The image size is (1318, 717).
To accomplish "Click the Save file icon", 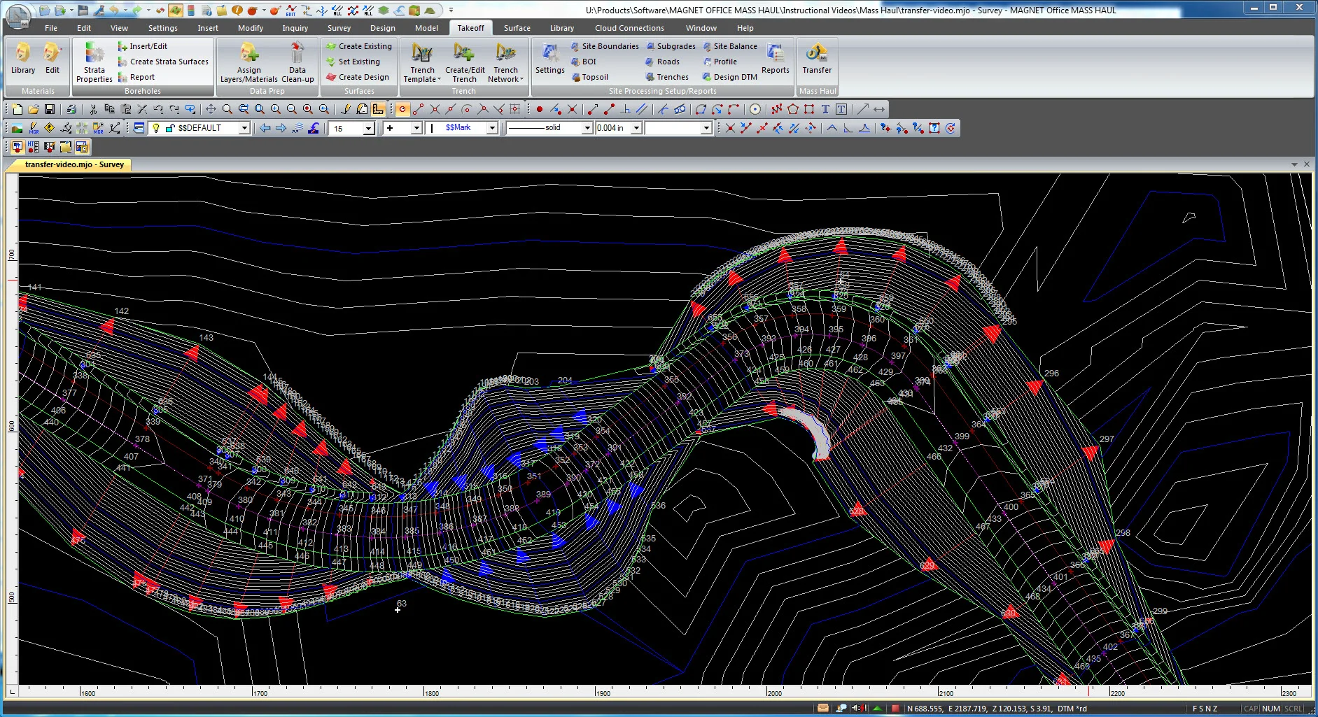I will click(50, 109).
